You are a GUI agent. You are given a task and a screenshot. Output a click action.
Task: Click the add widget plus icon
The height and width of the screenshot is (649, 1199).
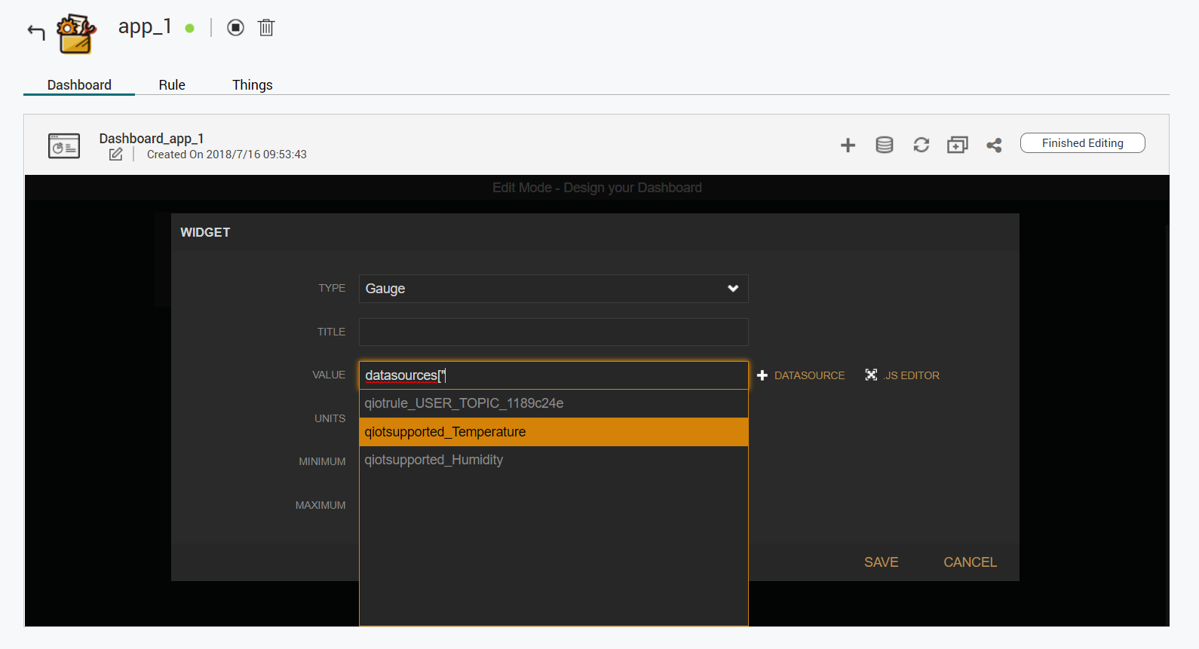(x=848, y=145)
